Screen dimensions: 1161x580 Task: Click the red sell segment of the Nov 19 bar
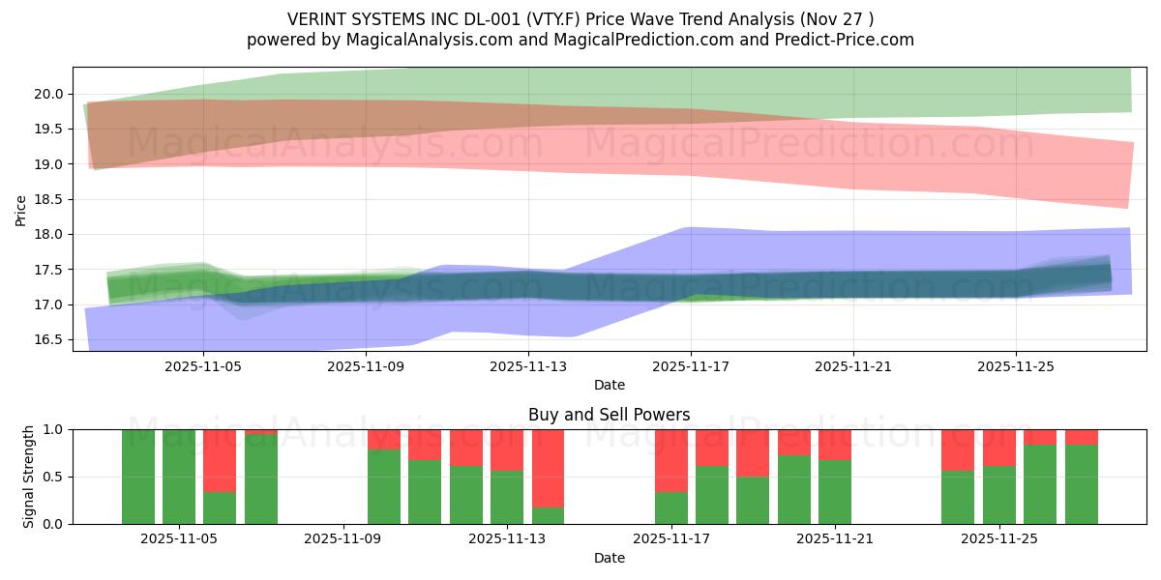click(753, 452)
